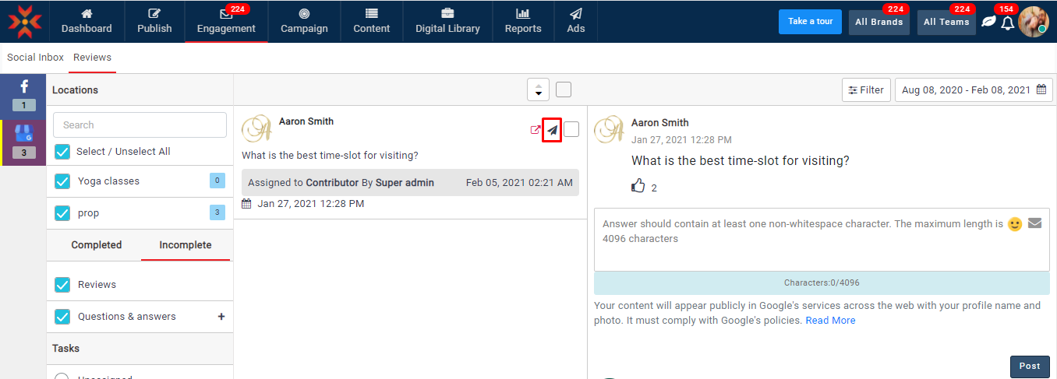Follow the Read More link
The image size is (1057, 379).
(x=830, y=321)
